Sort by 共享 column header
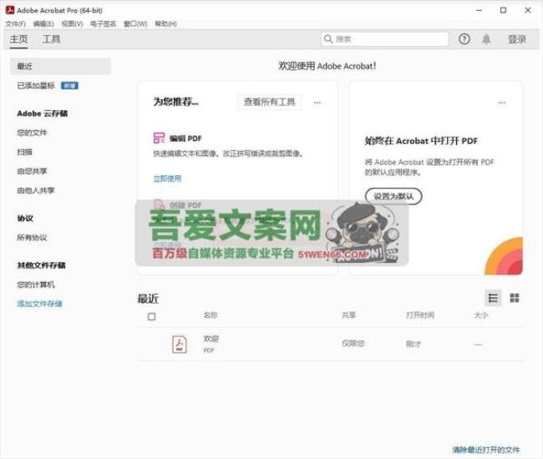The image size is (543, 459). tap(348, 315)
